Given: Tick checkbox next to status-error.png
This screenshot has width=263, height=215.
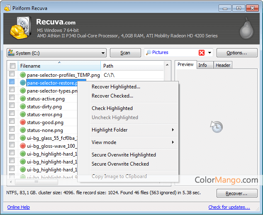Looking at the screenshot, I should click(12, 115).
